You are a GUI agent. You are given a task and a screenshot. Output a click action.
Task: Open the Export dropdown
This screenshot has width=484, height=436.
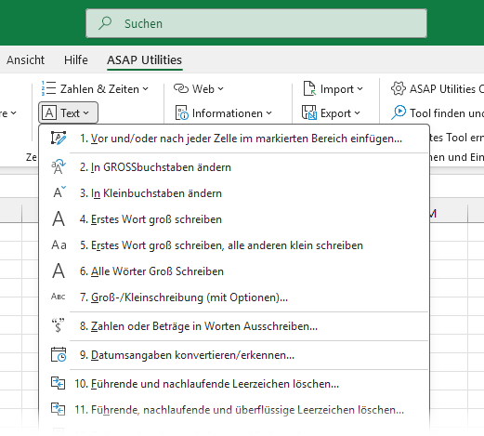pyautogui.click(x=332, y=113)
